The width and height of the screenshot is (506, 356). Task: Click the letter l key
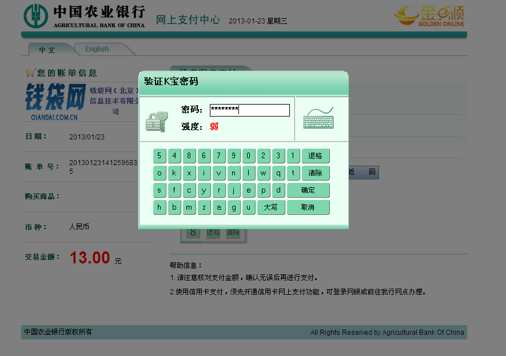249,173
